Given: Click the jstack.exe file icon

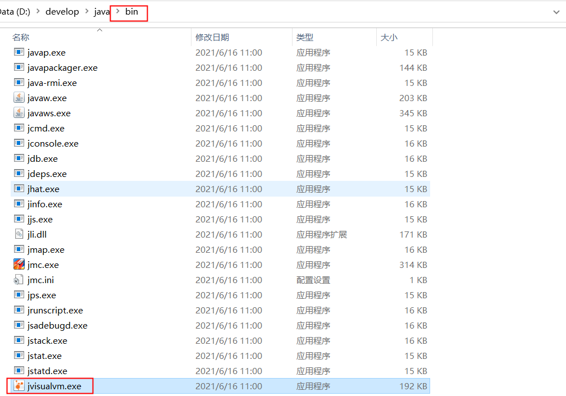Looking at the screenshot, I should 19,340.
